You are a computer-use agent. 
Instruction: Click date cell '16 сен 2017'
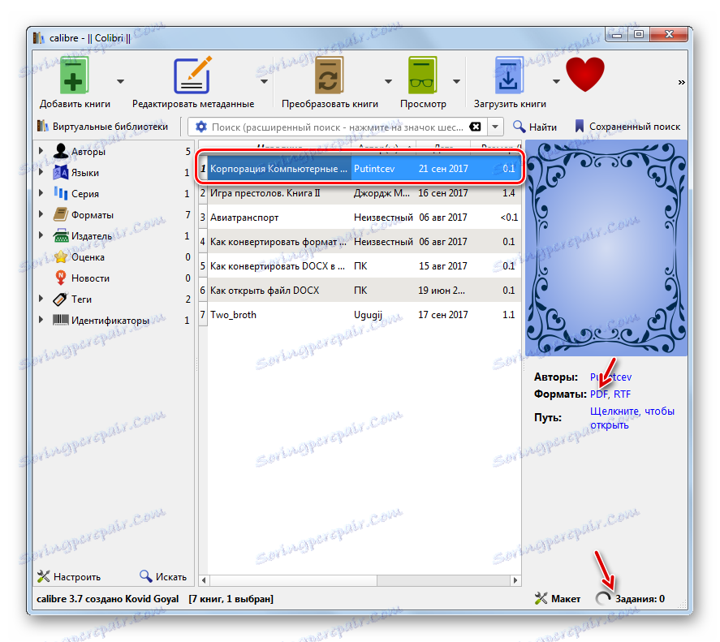[x=442, y=193]
